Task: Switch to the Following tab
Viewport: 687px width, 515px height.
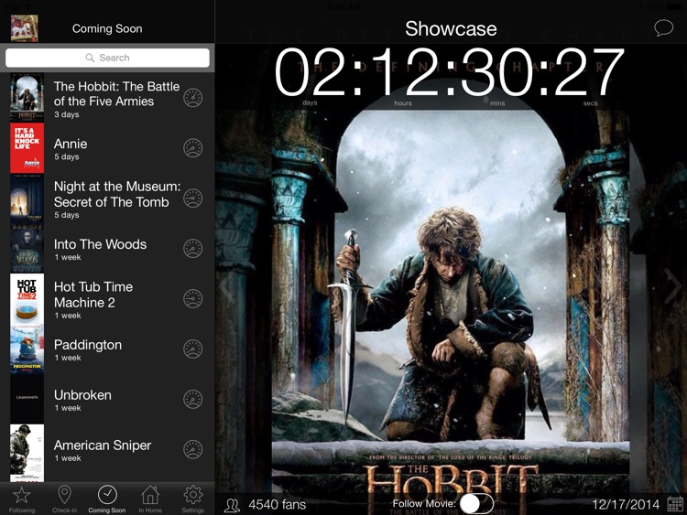Action: 21,499
